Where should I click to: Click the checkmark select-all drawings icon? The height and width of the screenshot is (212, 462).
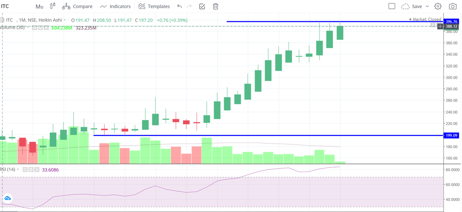click(202, 6)
